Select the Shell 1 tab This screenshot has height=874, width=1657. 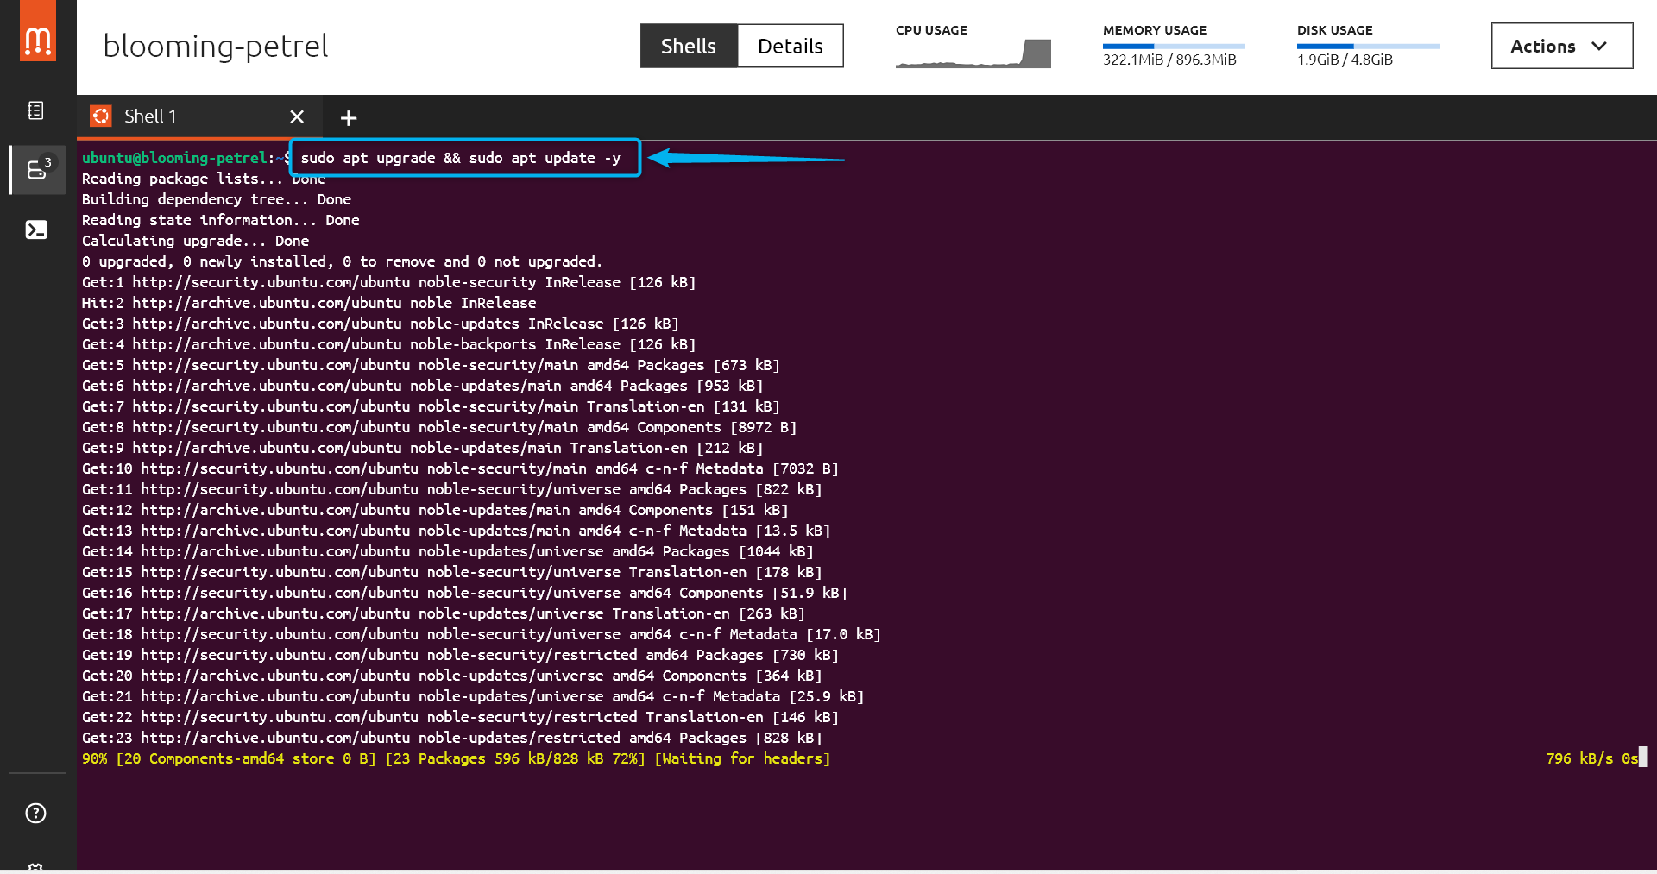tap(199, 116)
